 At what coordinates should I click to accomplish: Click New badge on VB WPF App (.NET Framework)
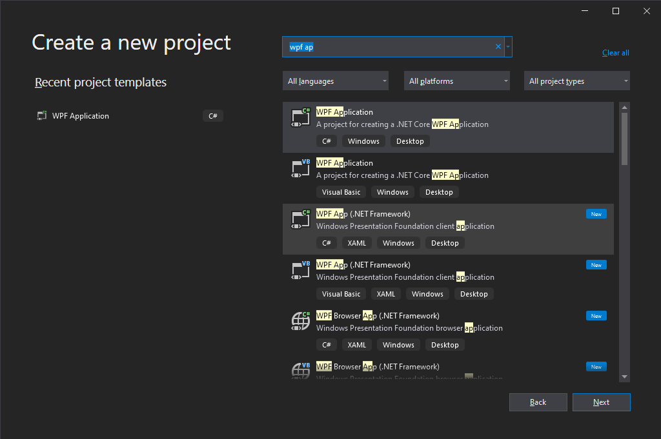point(596,265)
